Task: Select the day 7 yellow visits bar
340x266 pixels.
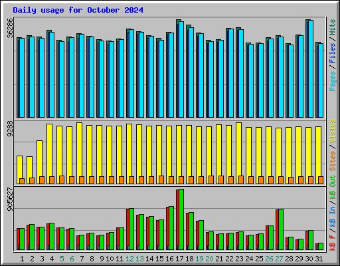Action: pyautogui.click(x=79, y=153)
